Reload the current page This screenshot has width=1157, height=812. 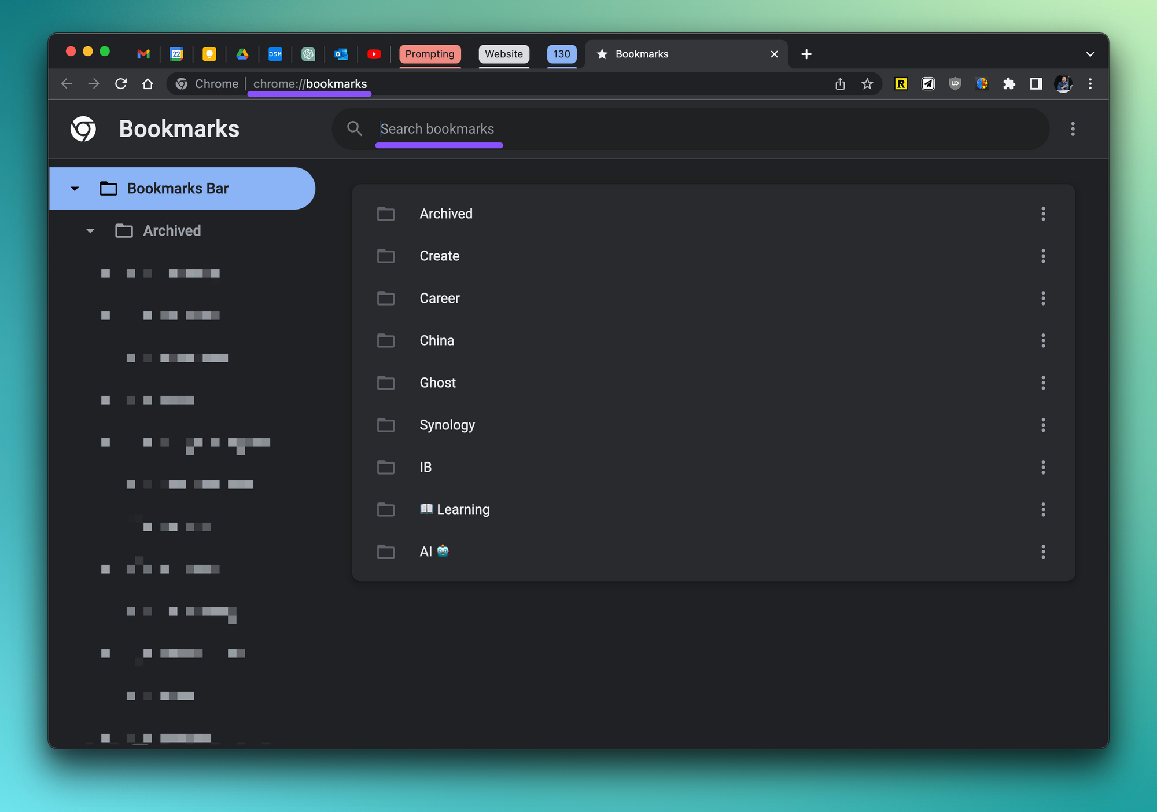121,84
